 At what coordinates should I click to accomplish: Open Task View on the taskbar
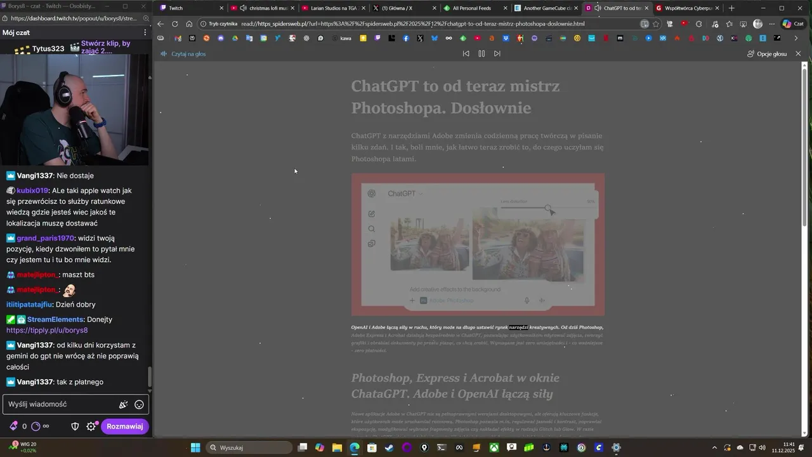pos(303,447)
